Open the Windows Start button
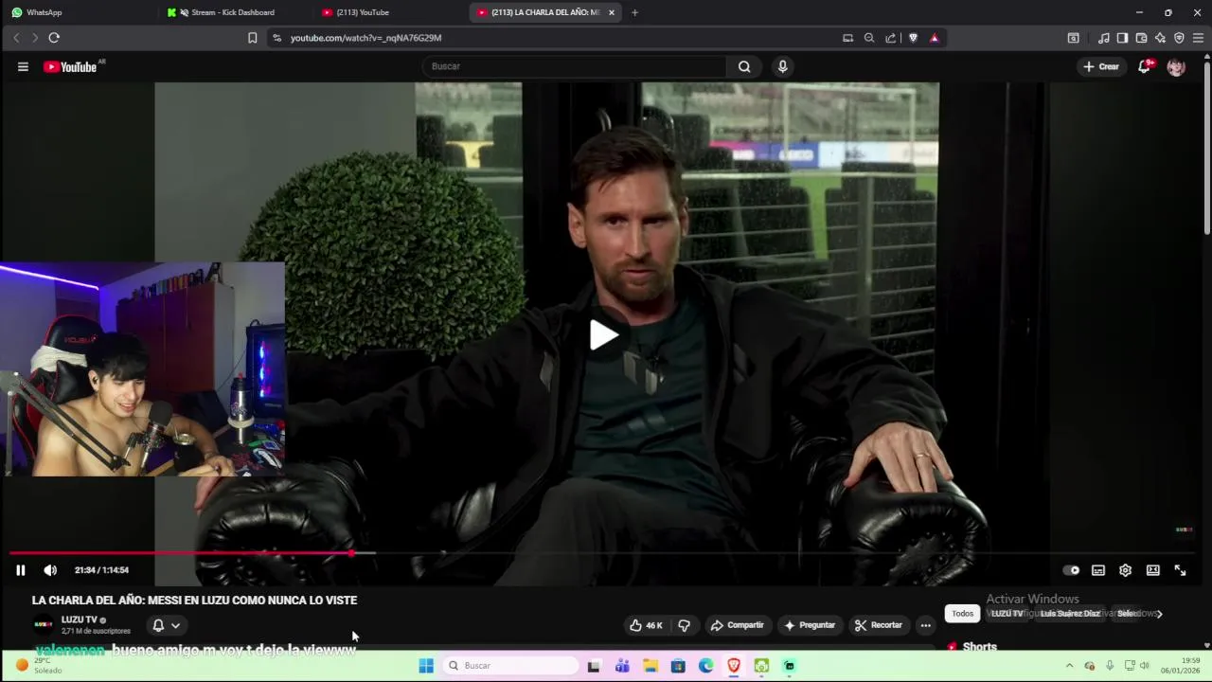The width and height of the screenshot is (1212, 682). pyautogui.click(x=426, y=666)
